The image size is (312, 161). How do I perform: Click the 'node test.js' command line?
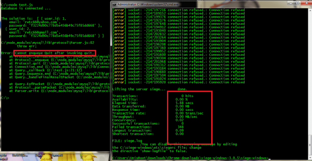[17, 5]
